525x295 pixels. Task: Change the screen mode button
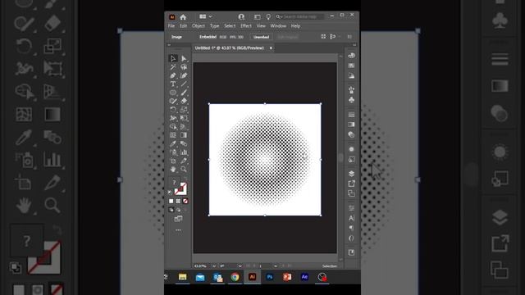point(178,219)
